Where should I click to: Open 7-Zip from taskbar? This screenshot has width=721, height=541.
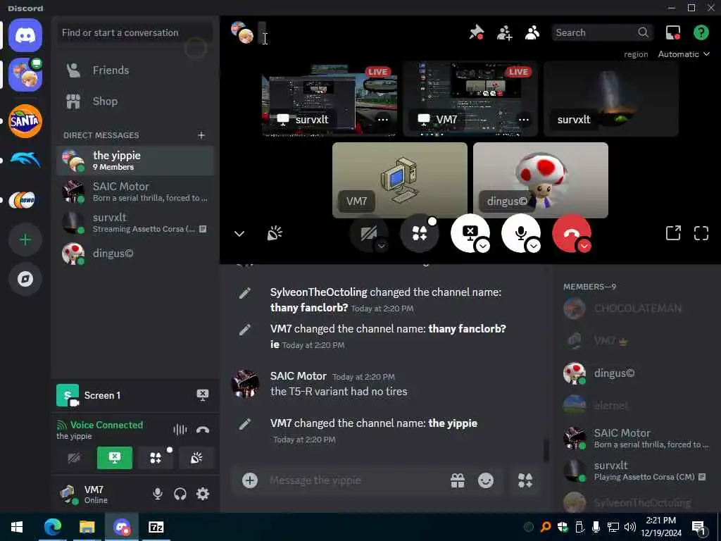[x=156, y=527]
